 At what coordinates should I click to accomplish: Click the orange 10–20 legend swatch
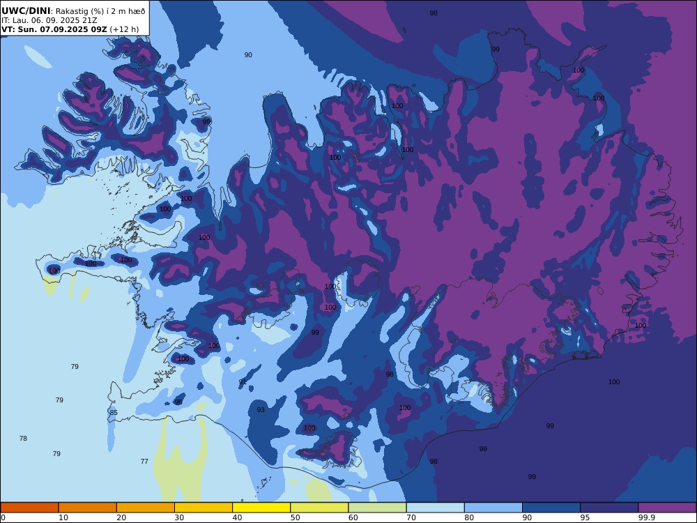click(88, 508)
